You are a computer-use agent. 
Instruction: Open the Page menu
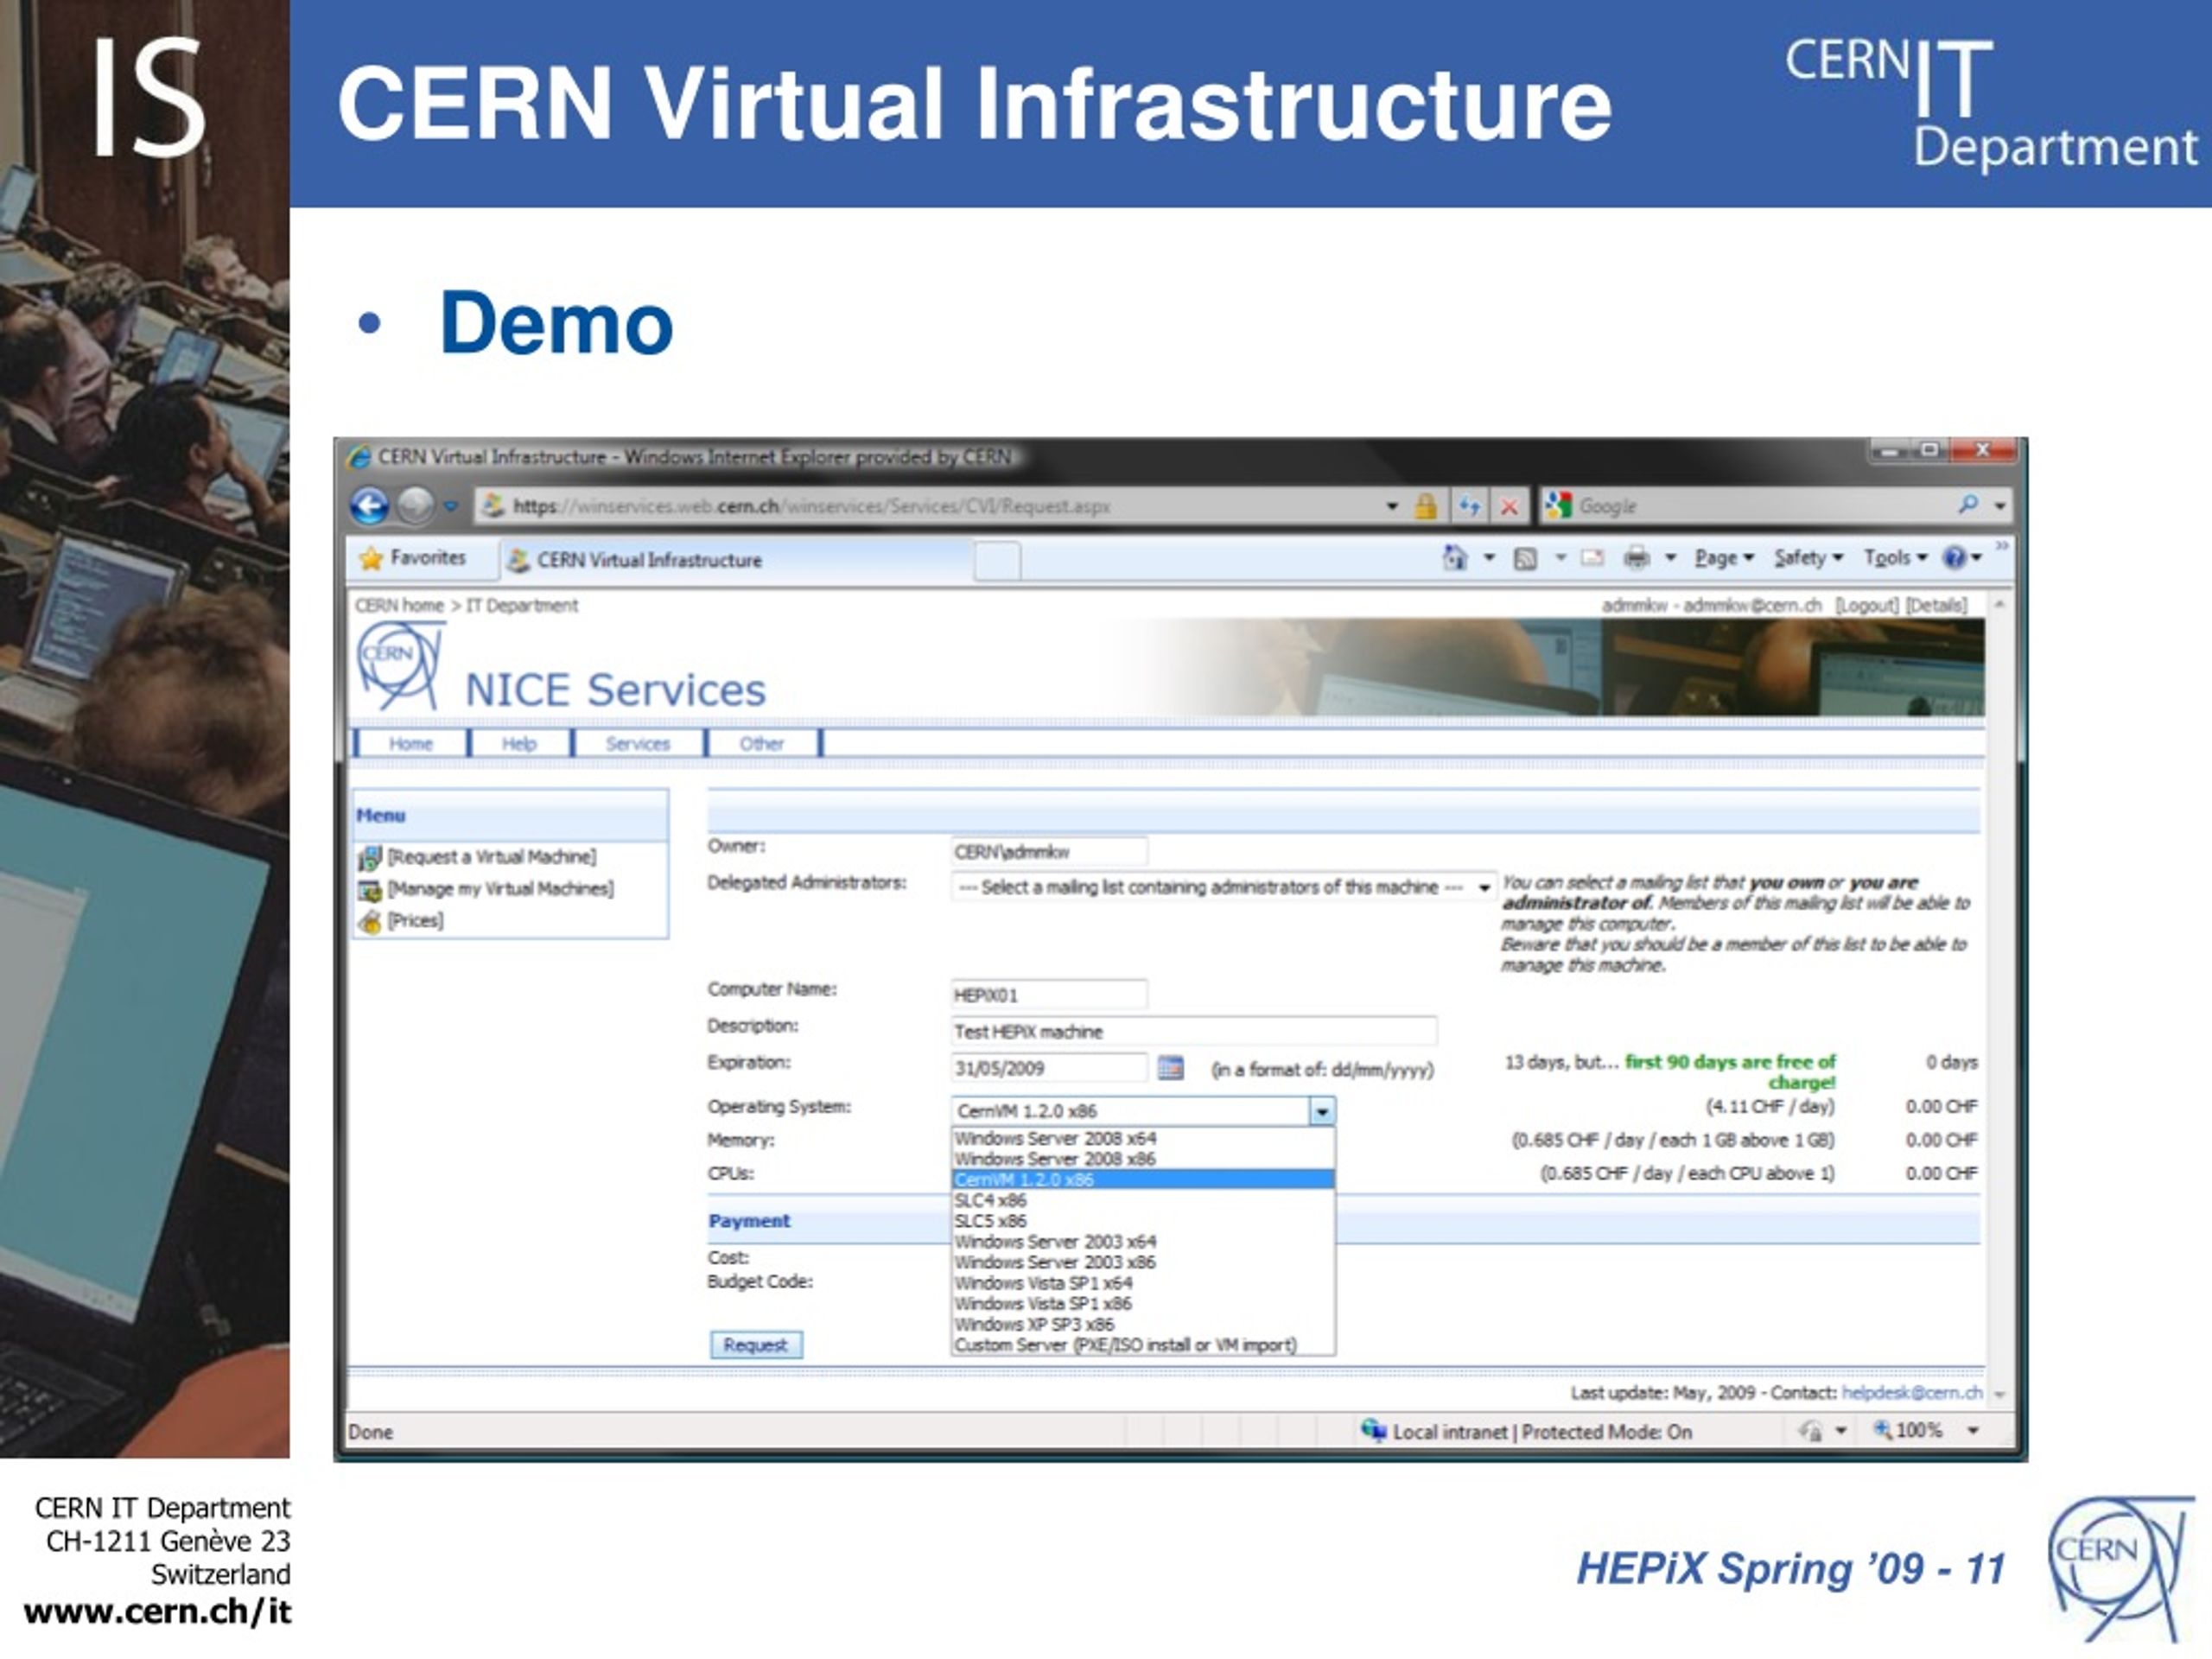point(1724,558)
